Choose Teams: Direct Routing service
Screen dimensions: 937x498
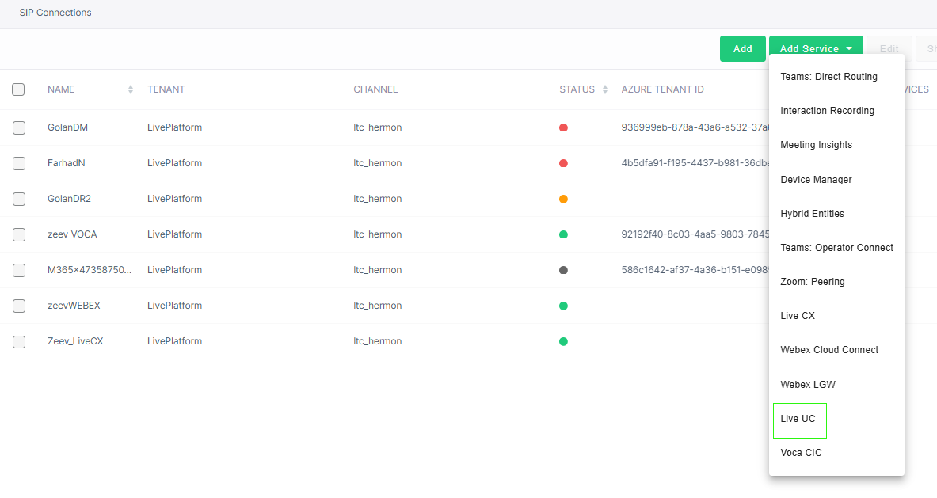[828, 77]
